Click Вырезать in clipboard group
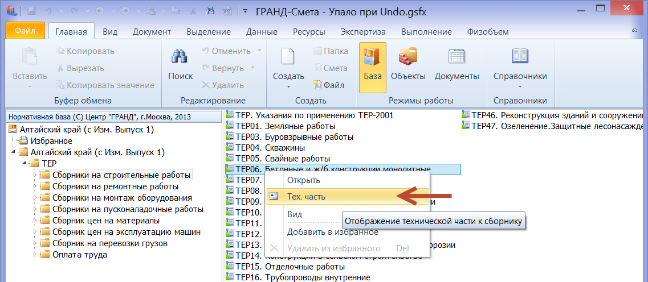The height and width of the screenshot is (282, 648). [x=80, y=68]
